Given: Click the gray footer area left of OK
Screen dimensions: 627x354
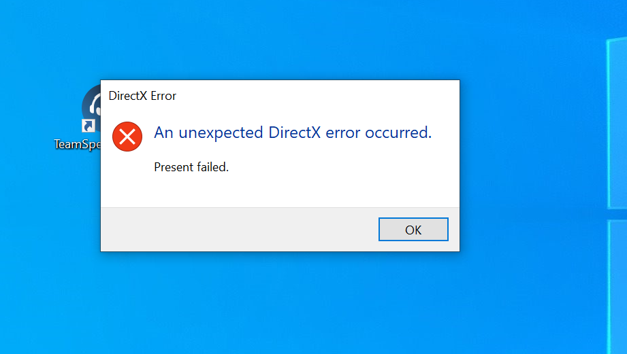Looking at the screenshot, I should pyautogui.click(x=239, y=230).
